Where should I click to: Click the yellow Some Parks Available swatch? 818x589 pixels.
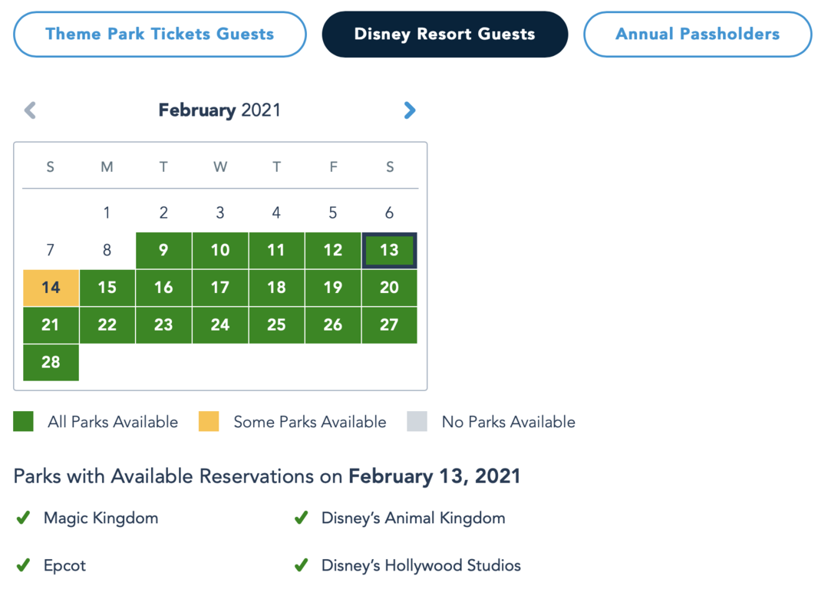pos(209,422)
